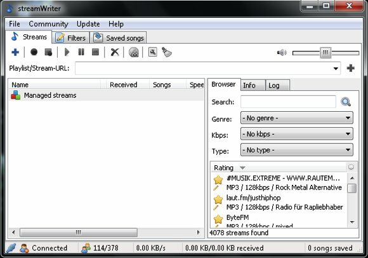This screenshot has height=258, width=368.
Task: Click the blue plus Add stream toolbar icon
Action: tap(15, 52)
